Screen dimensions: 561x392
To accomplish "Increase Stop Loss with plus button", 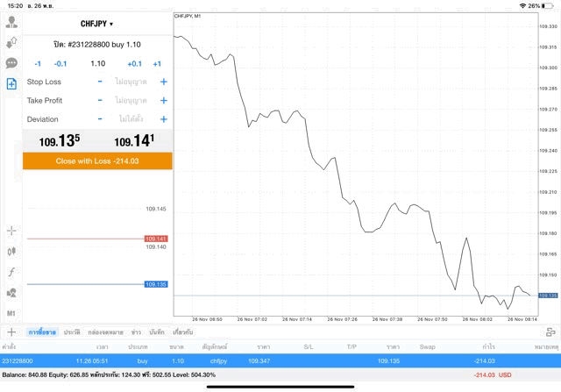I will [164, 82].
